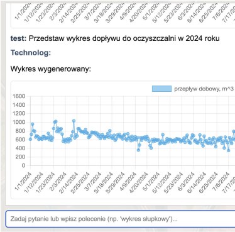Click the 0 label on the y-axis
This screenshot has width=235, height=232.
coord(23,165)
